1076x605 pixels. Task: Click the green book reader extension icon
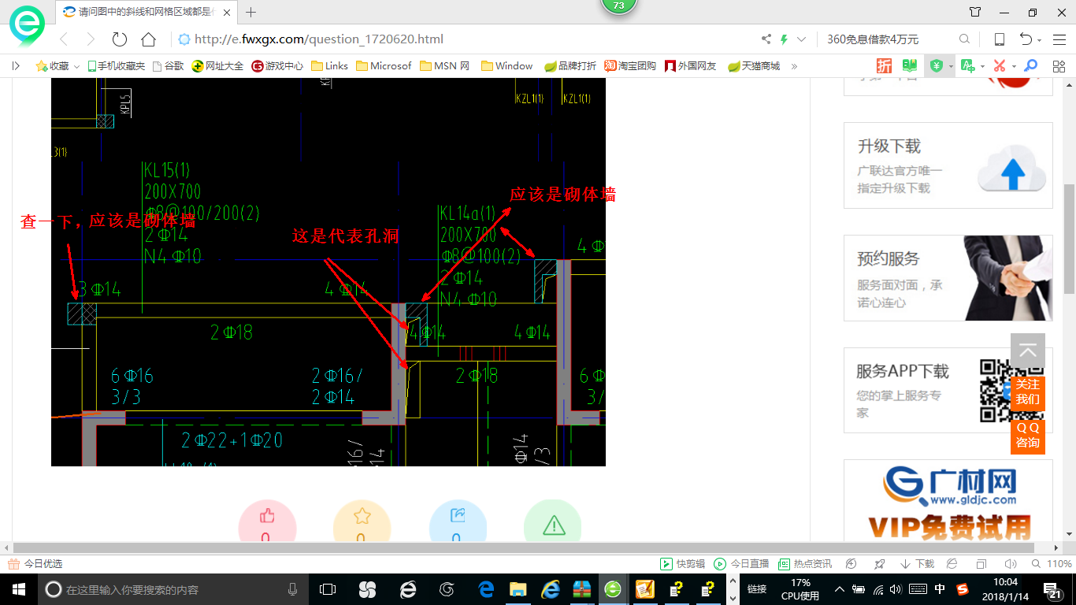911,66
